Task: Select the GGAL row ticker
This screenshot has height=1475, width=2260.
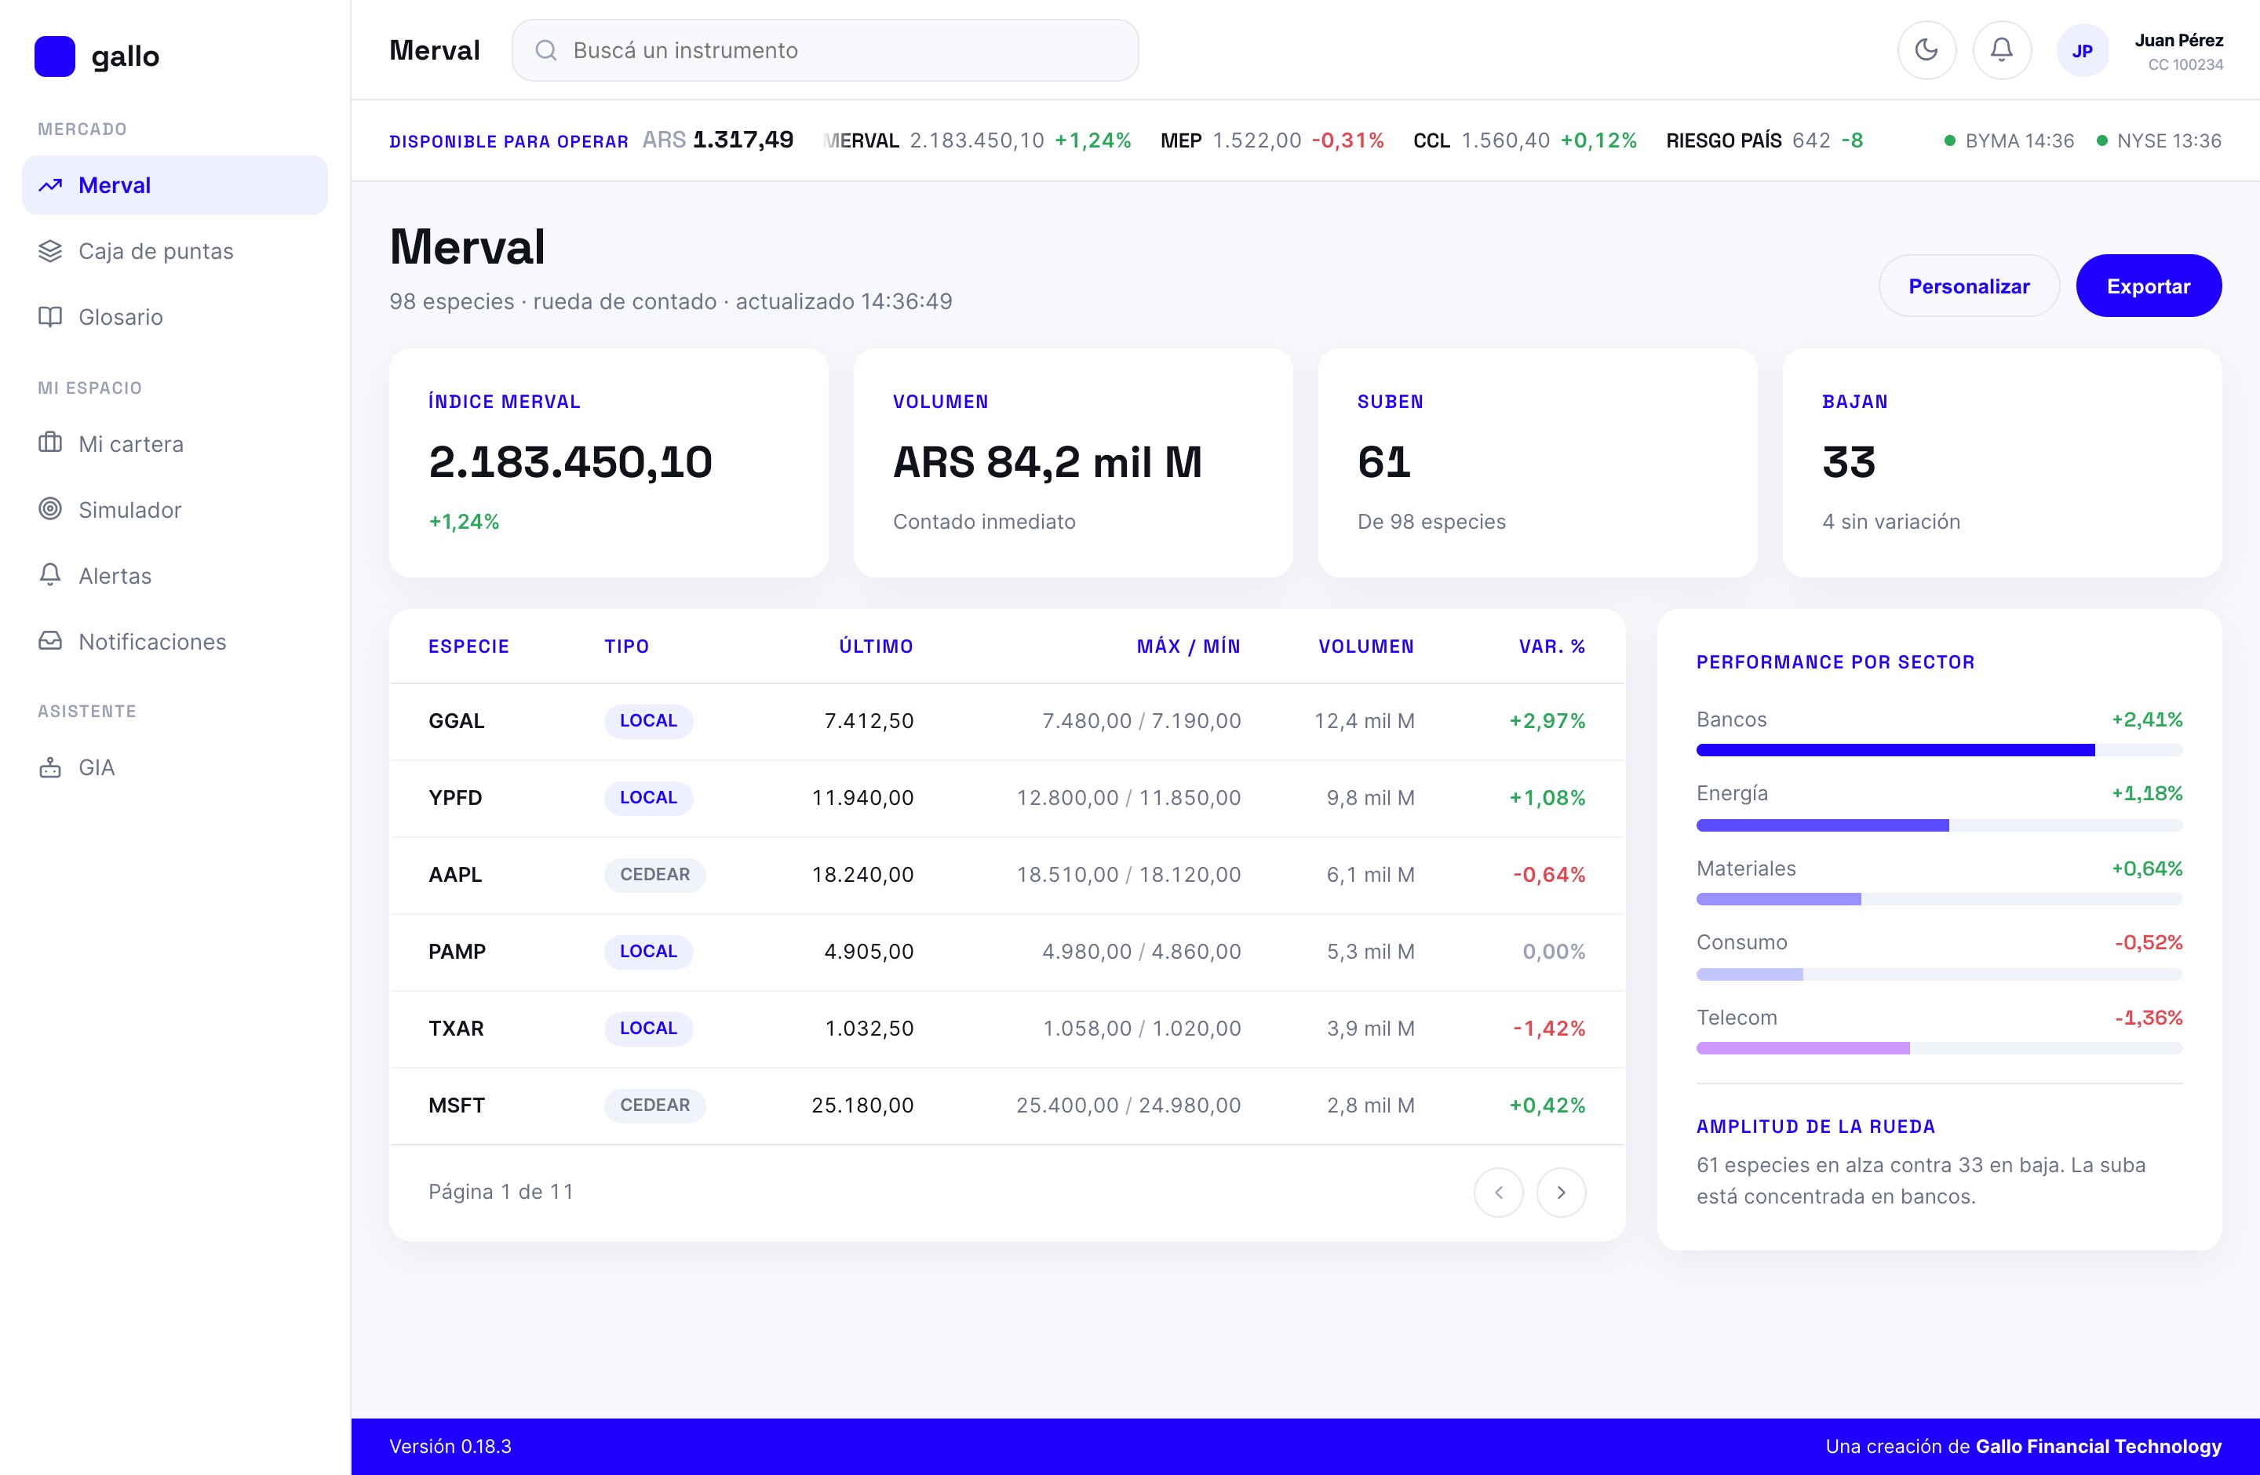Action: coord(456,720)
